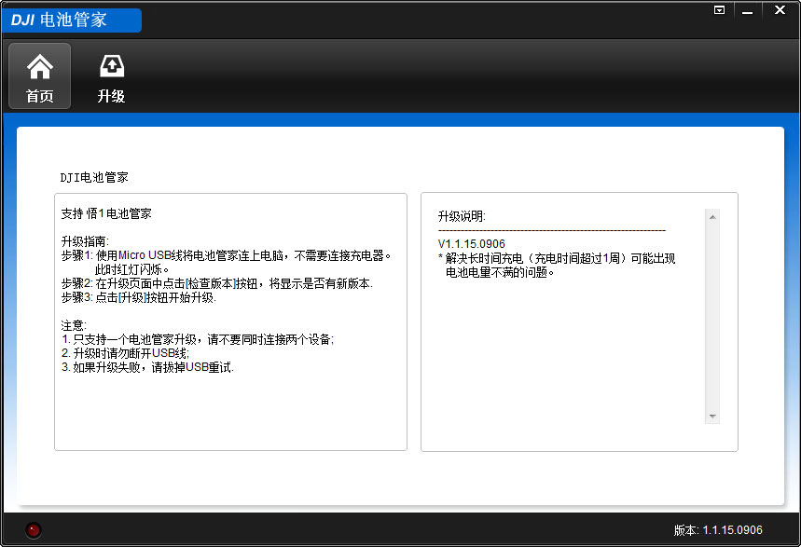The image size is (801, 547).
Task: Click the DJI logo in title bar
Action: click(x=24, y=19)
